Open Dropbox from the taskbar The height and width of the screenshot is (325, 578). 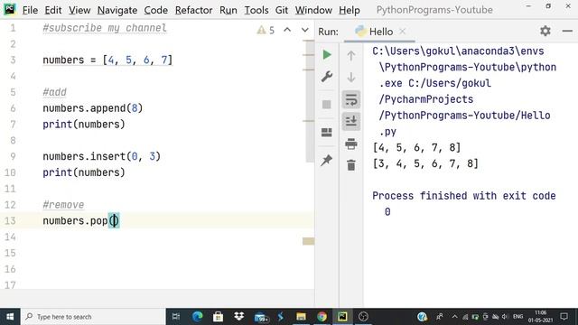point(238,317)
